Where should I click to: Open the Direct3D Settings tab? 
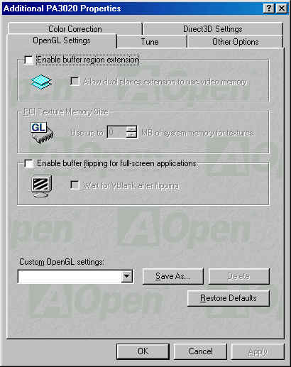213,29
